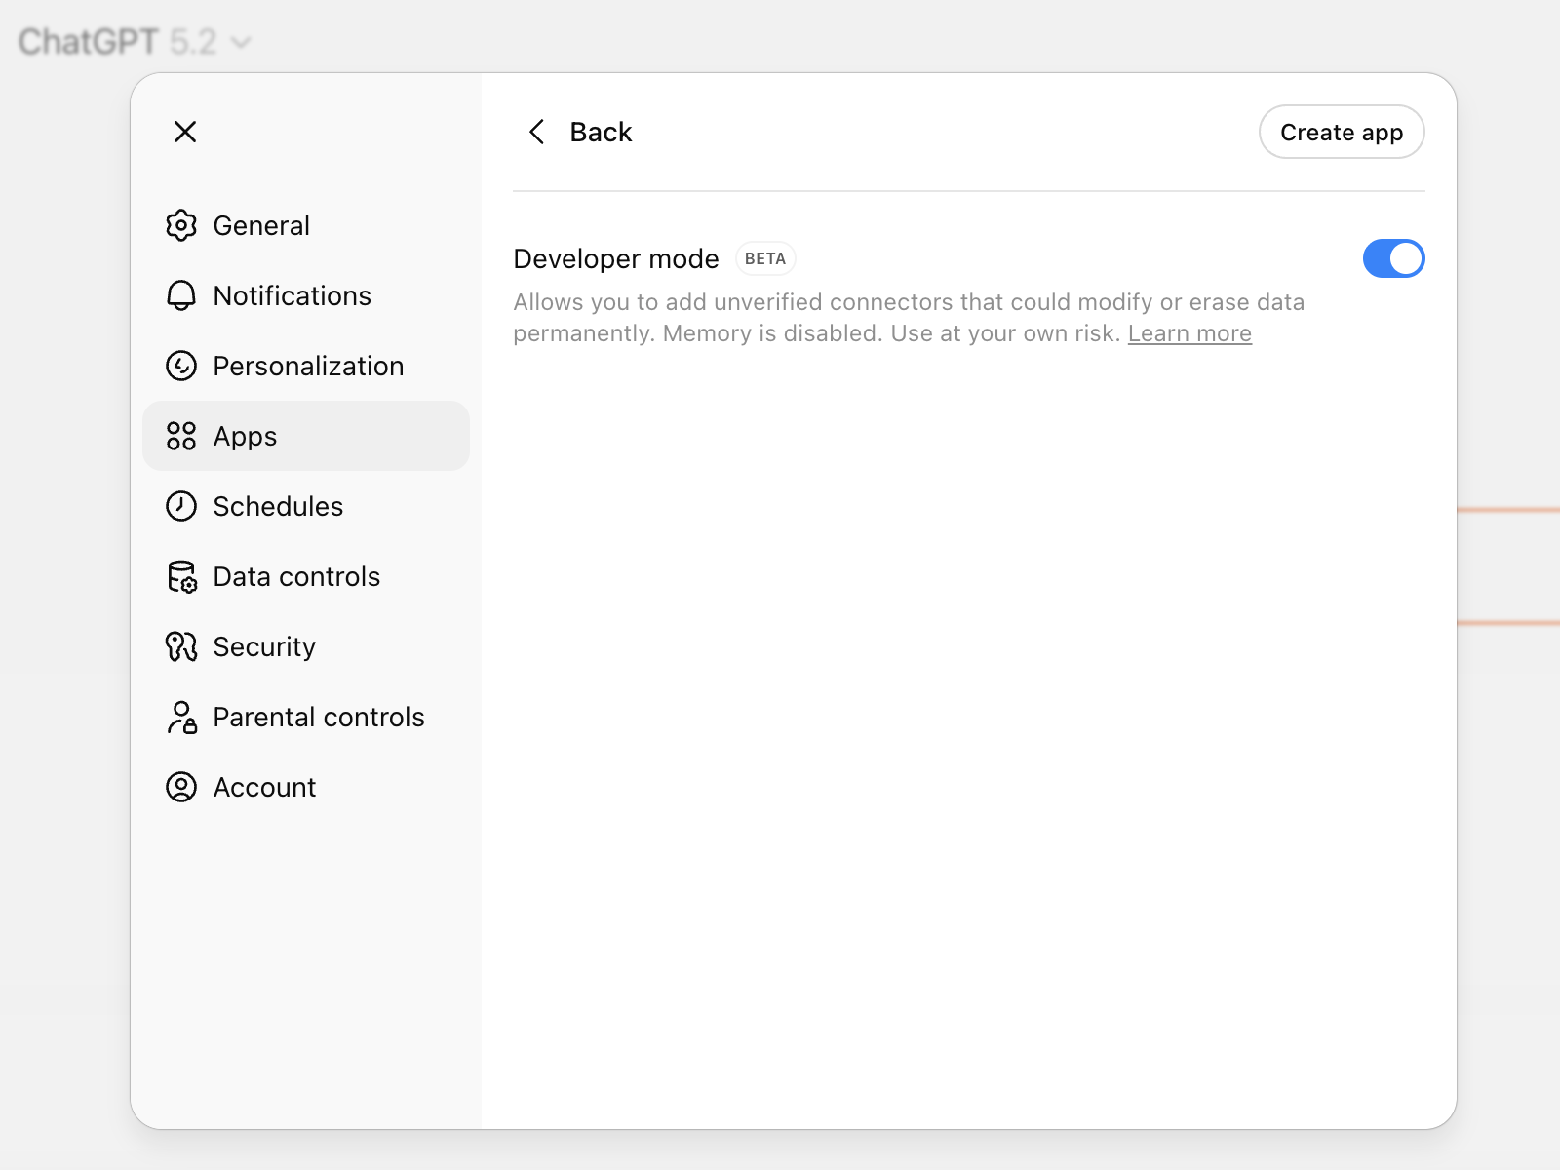The image size is (1560, 1170).
Task: Open the Learn more link
Action: [x=1189, y=332]
